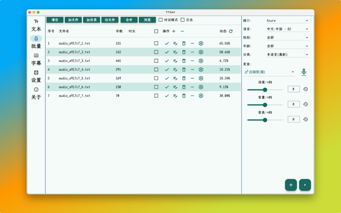Screen dimensions: 341x213
Task: Click the 语速 slider handle
Action: (x=265, y=90)
